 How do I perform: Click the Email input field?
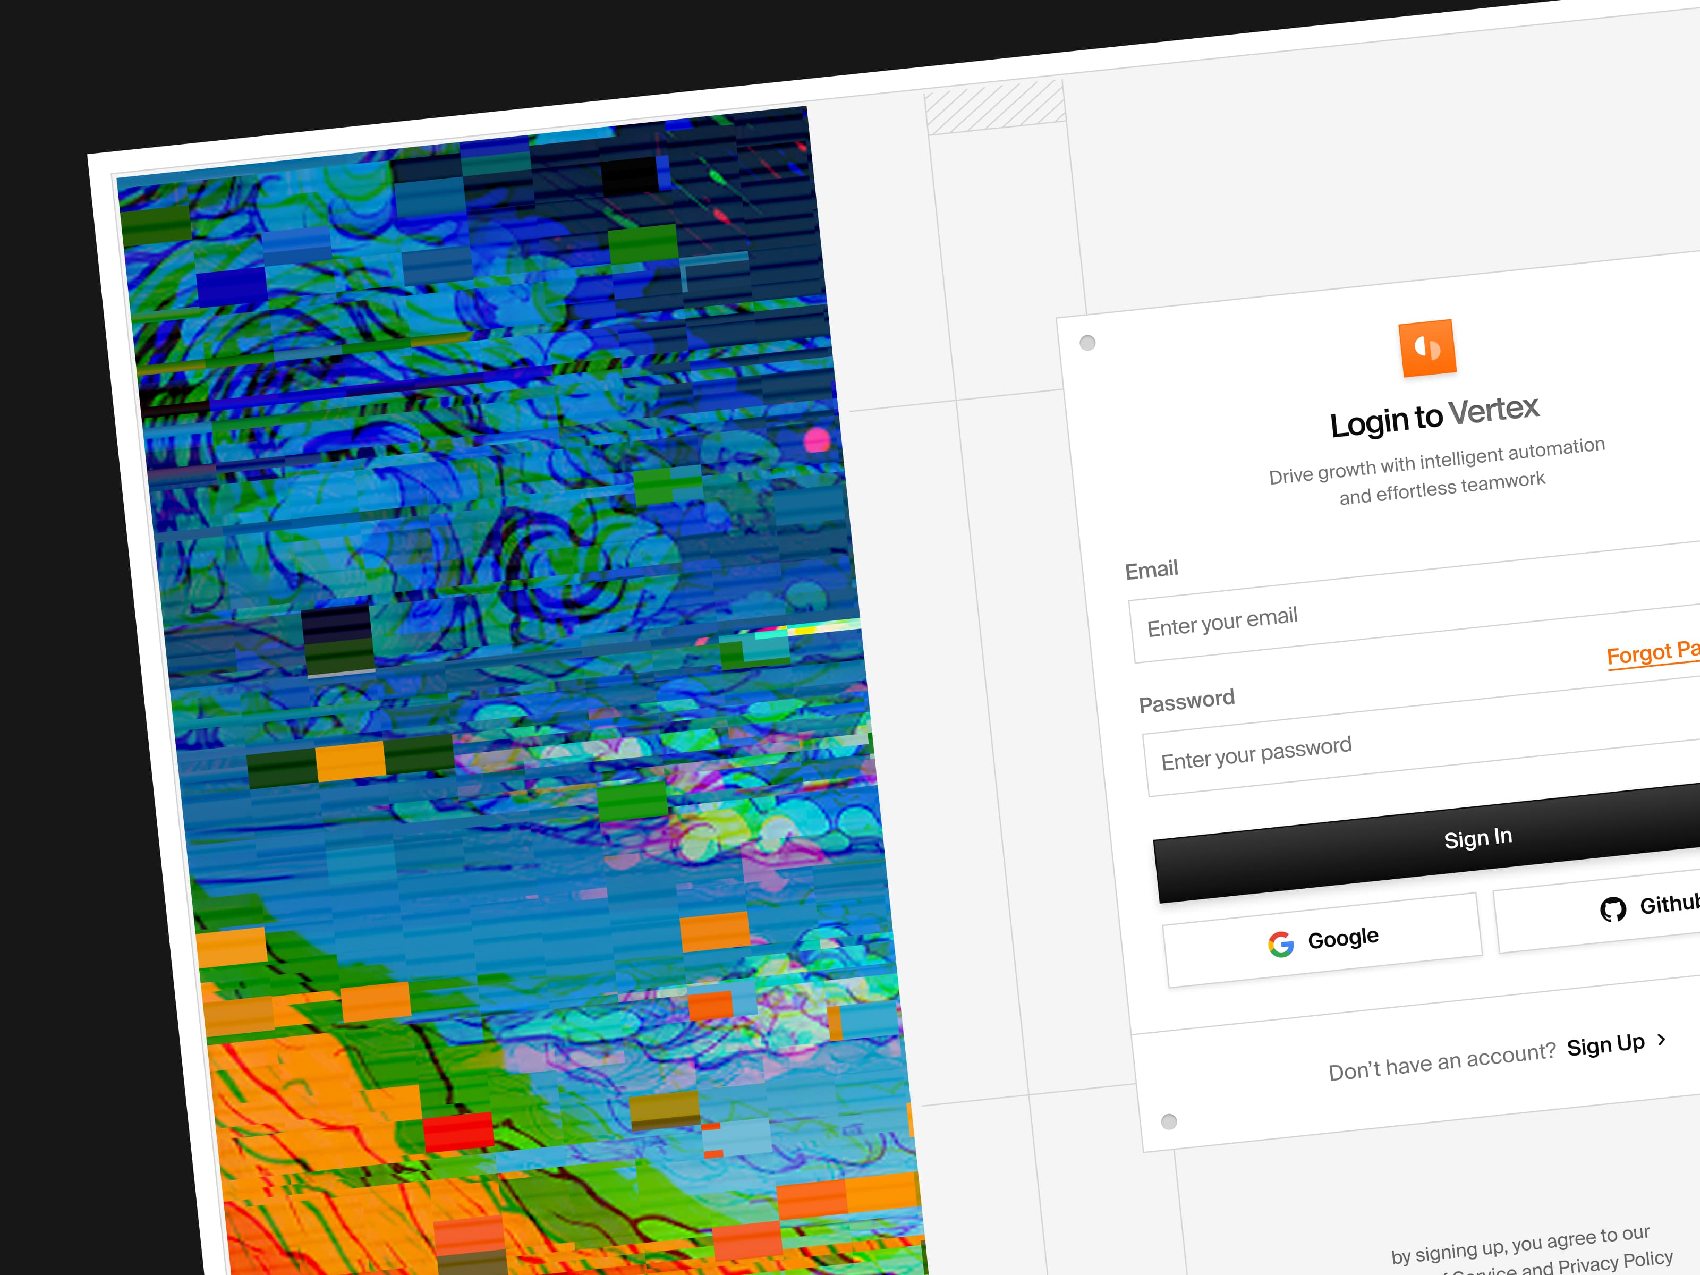click(1416, 602)
